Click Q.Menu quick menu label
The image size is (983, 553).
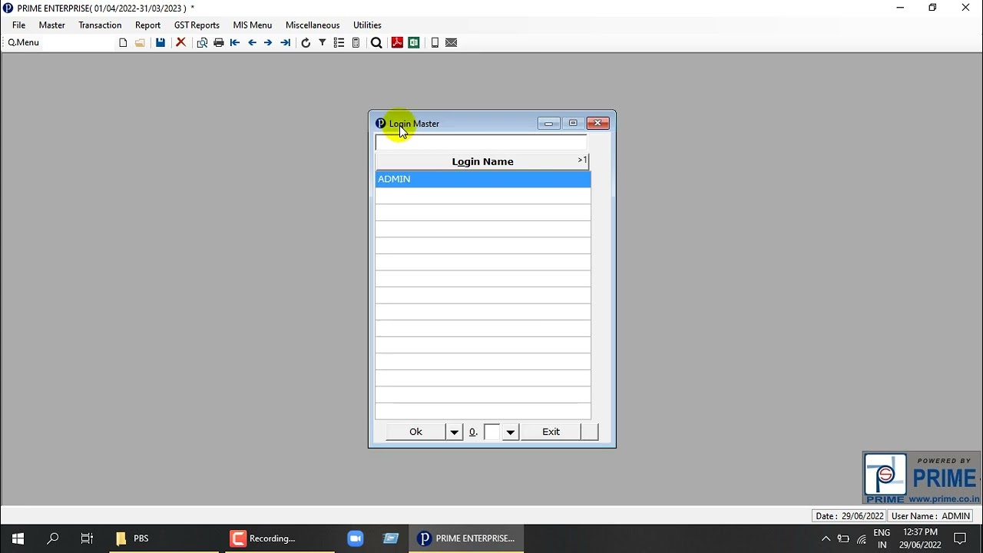tap(23, 42)
